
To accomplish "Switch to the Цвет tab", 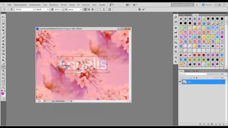I will tap(181, 15).
